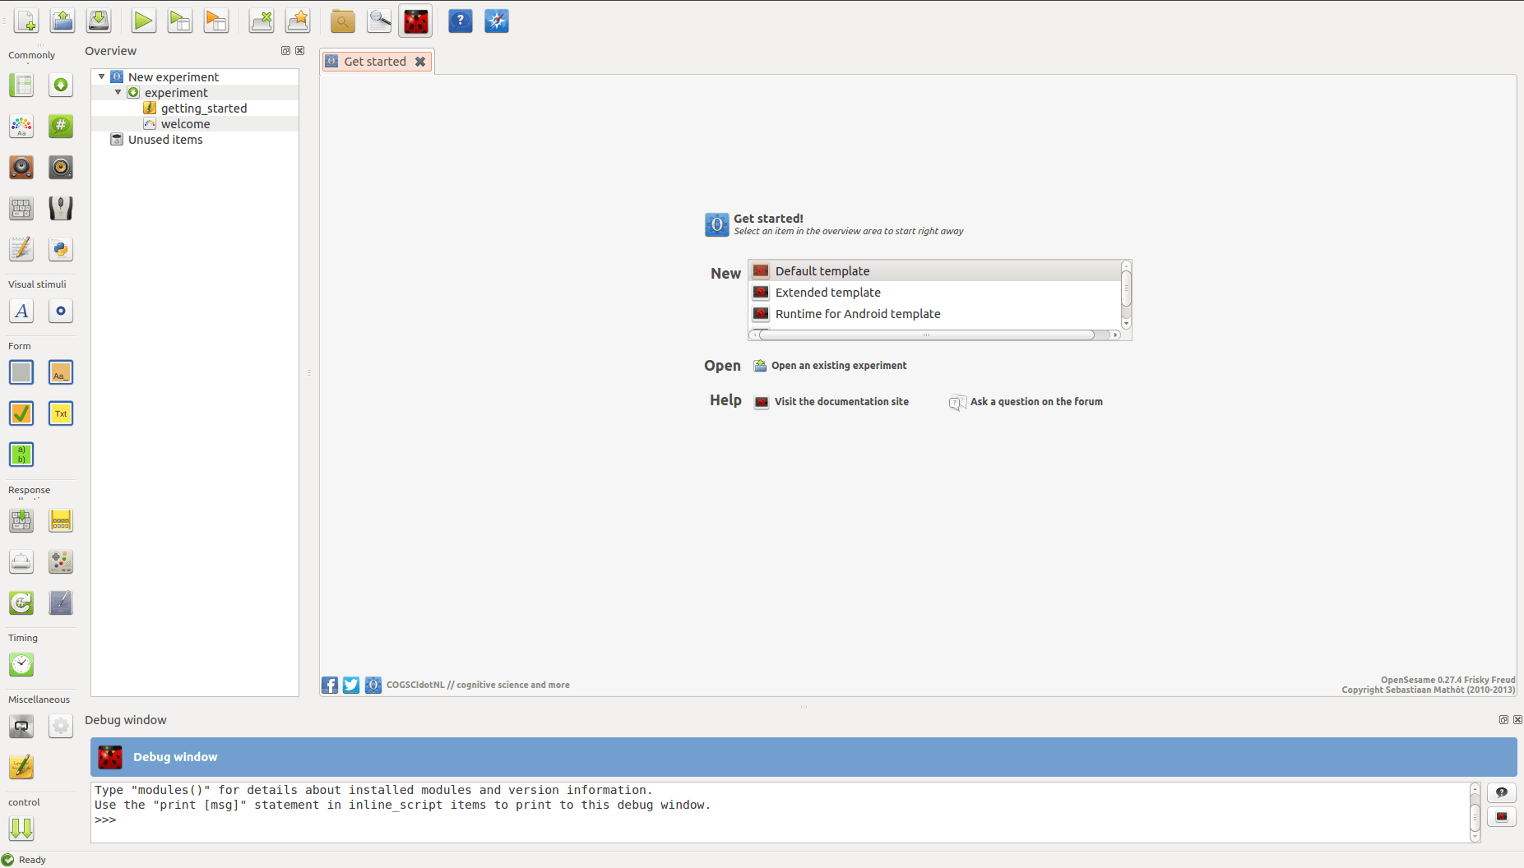Select the Python inline script item icon
1524x868 pixels.
pyautogui.click(x=61, y=249)
